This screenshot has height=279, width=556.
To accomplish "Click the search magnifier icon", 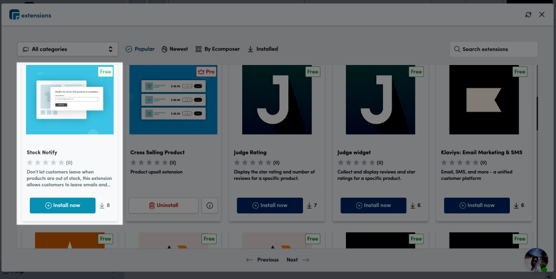I will click(457, 49).
